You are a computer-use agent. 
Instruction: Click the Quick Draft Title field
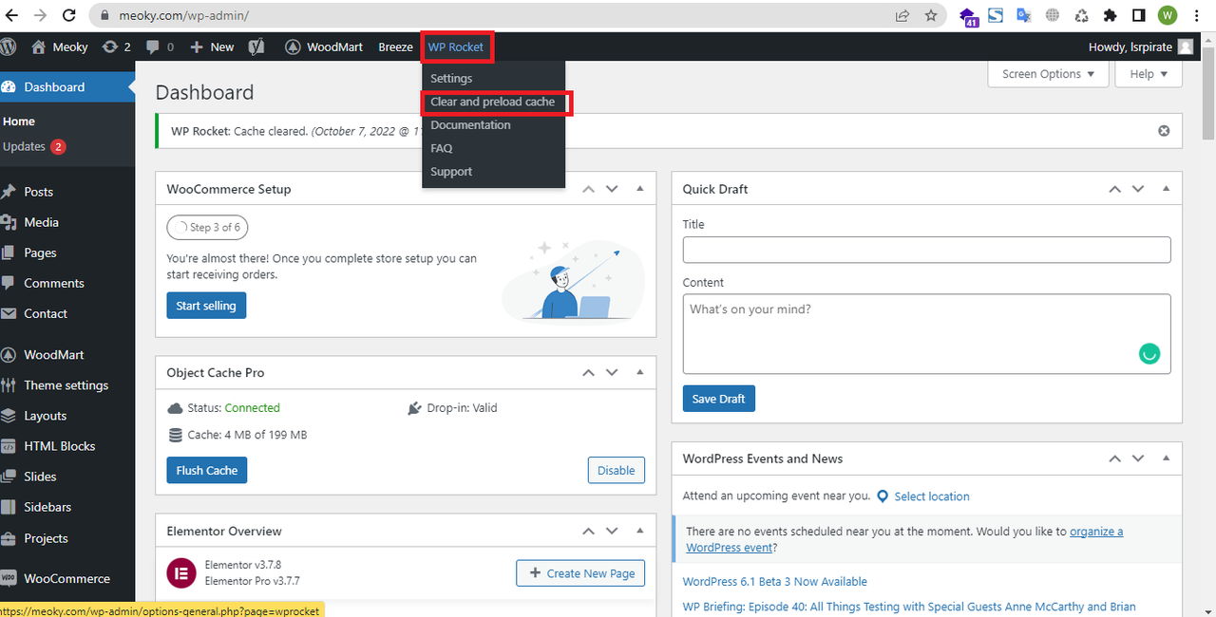pos(926,250)
